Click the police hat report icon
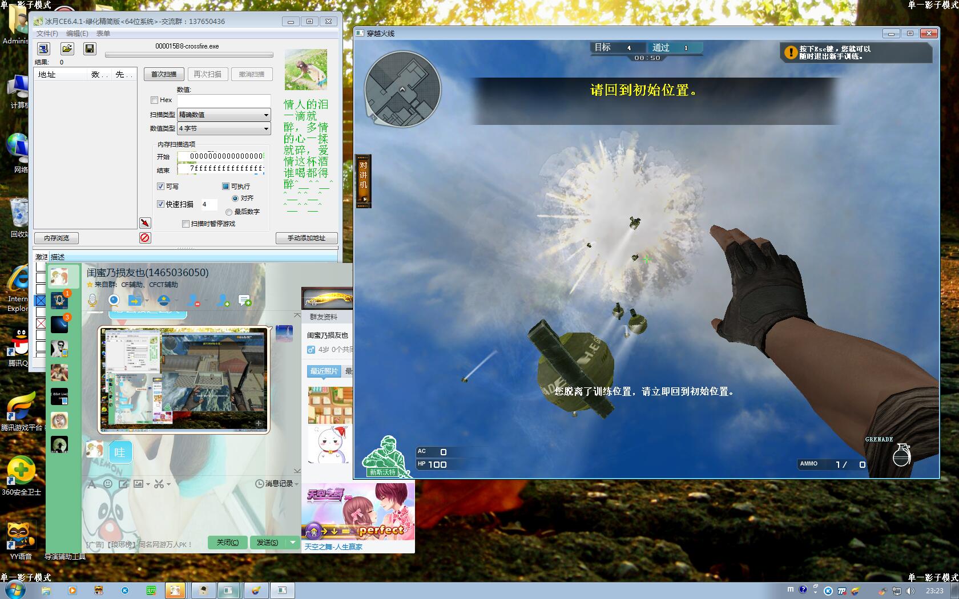The image size is (959, 599). pos(163,300)
